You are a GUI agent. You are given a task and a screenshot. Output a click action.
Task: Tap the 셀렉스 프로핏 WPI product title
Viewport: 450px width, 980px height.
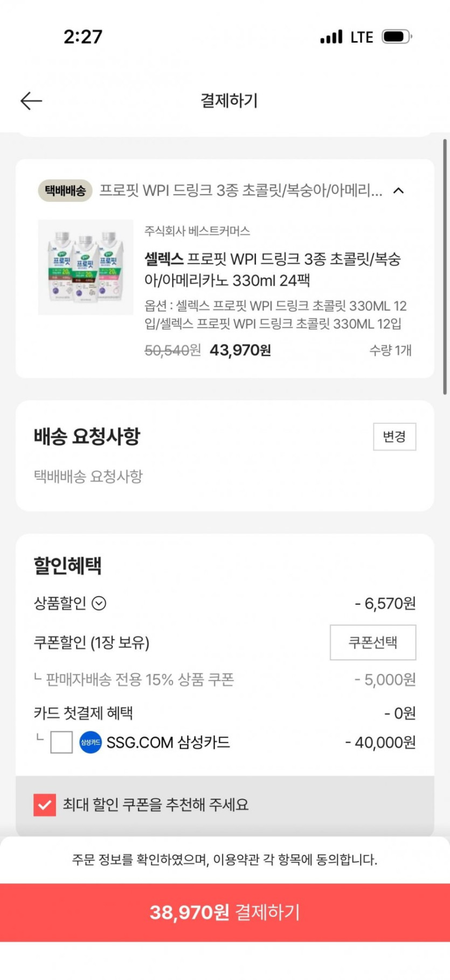pos(272,269)
